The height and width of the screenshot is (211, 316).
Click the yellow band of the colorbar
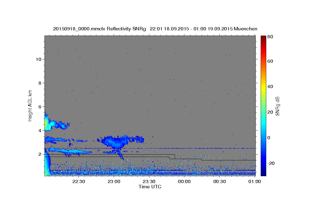coord(263,87)
